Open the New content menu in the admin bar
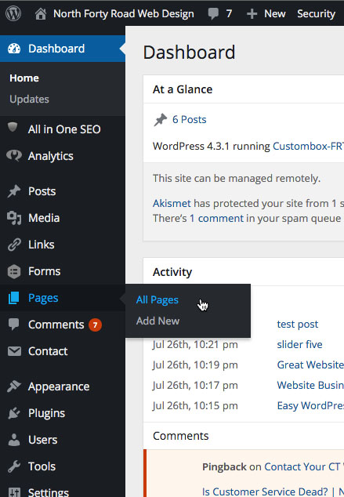This screenshot has height=497, width=344. point(274,14)
